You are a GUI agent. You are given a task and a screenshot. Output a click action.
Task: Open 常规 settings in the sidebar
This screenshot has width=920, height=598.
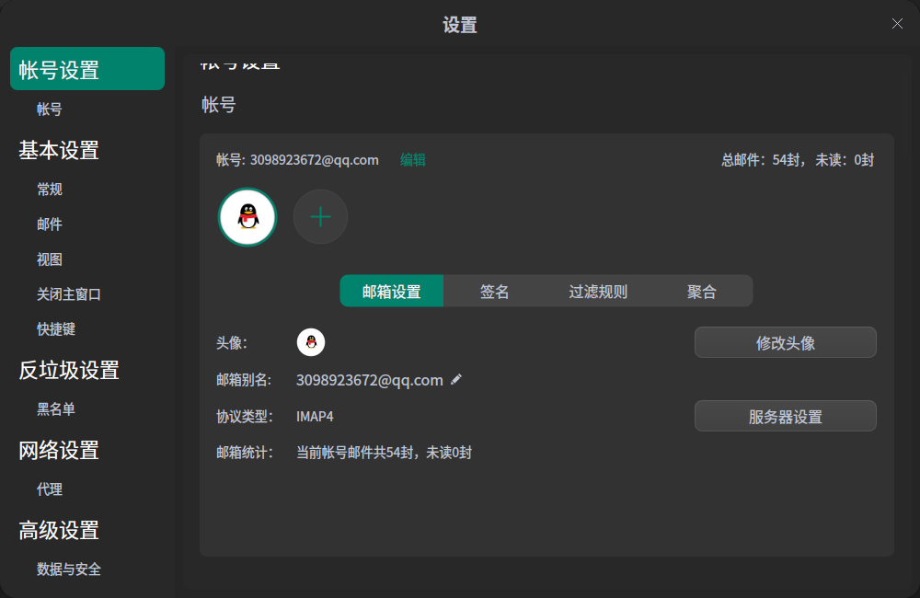pos(50,190)
